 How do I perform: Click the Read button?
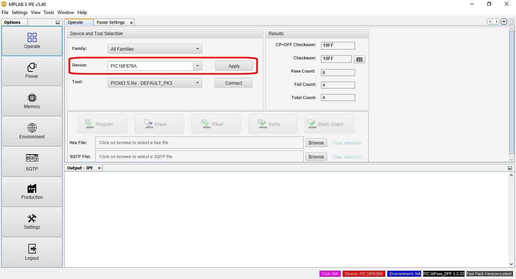[x=216, y=124]
